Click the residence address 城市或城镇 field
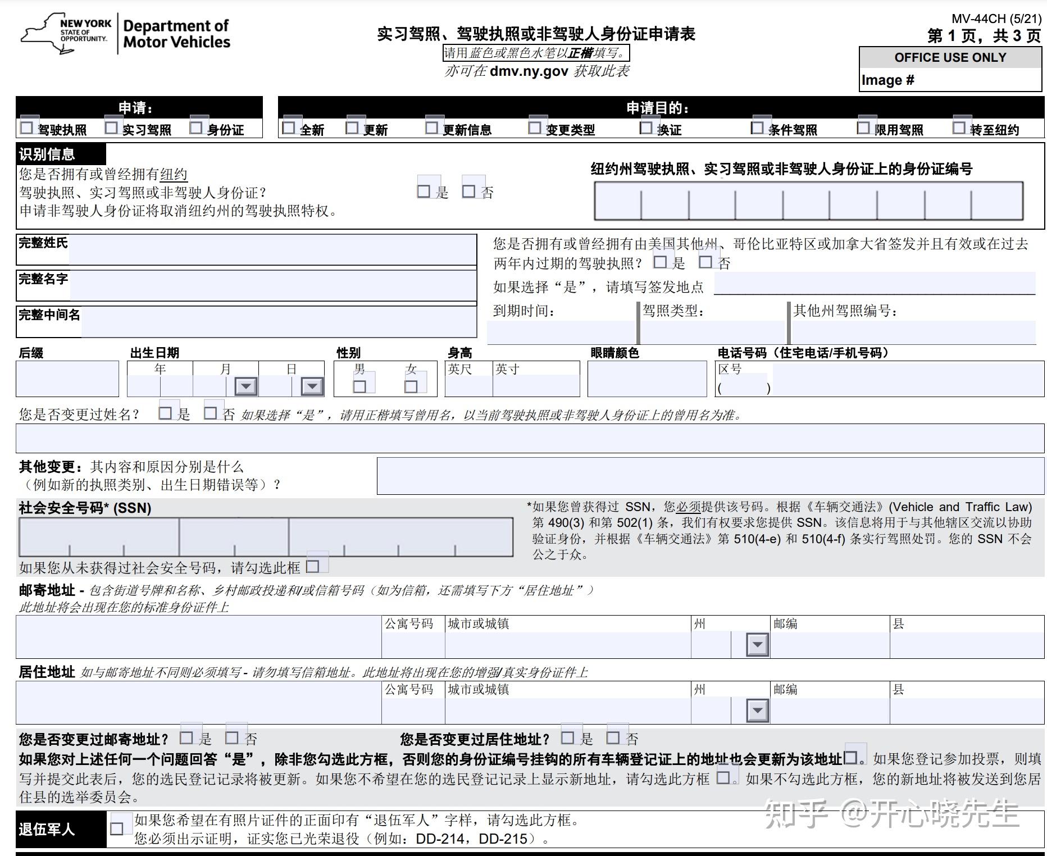The image size is (1047, 856). (x=568, y=711)
